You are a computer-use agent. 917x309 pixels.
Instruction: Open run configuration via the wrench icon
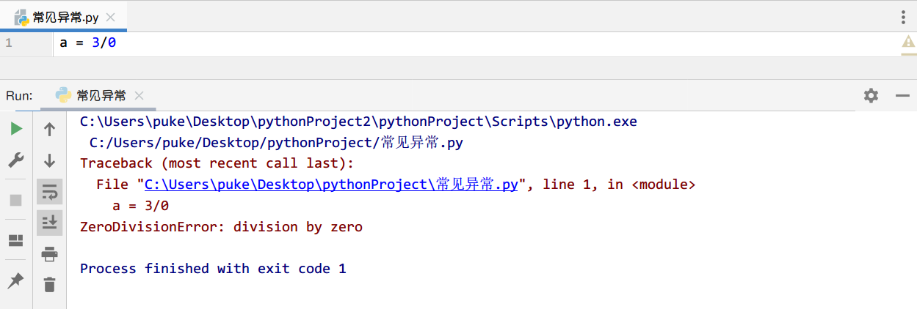coord(16,161)
